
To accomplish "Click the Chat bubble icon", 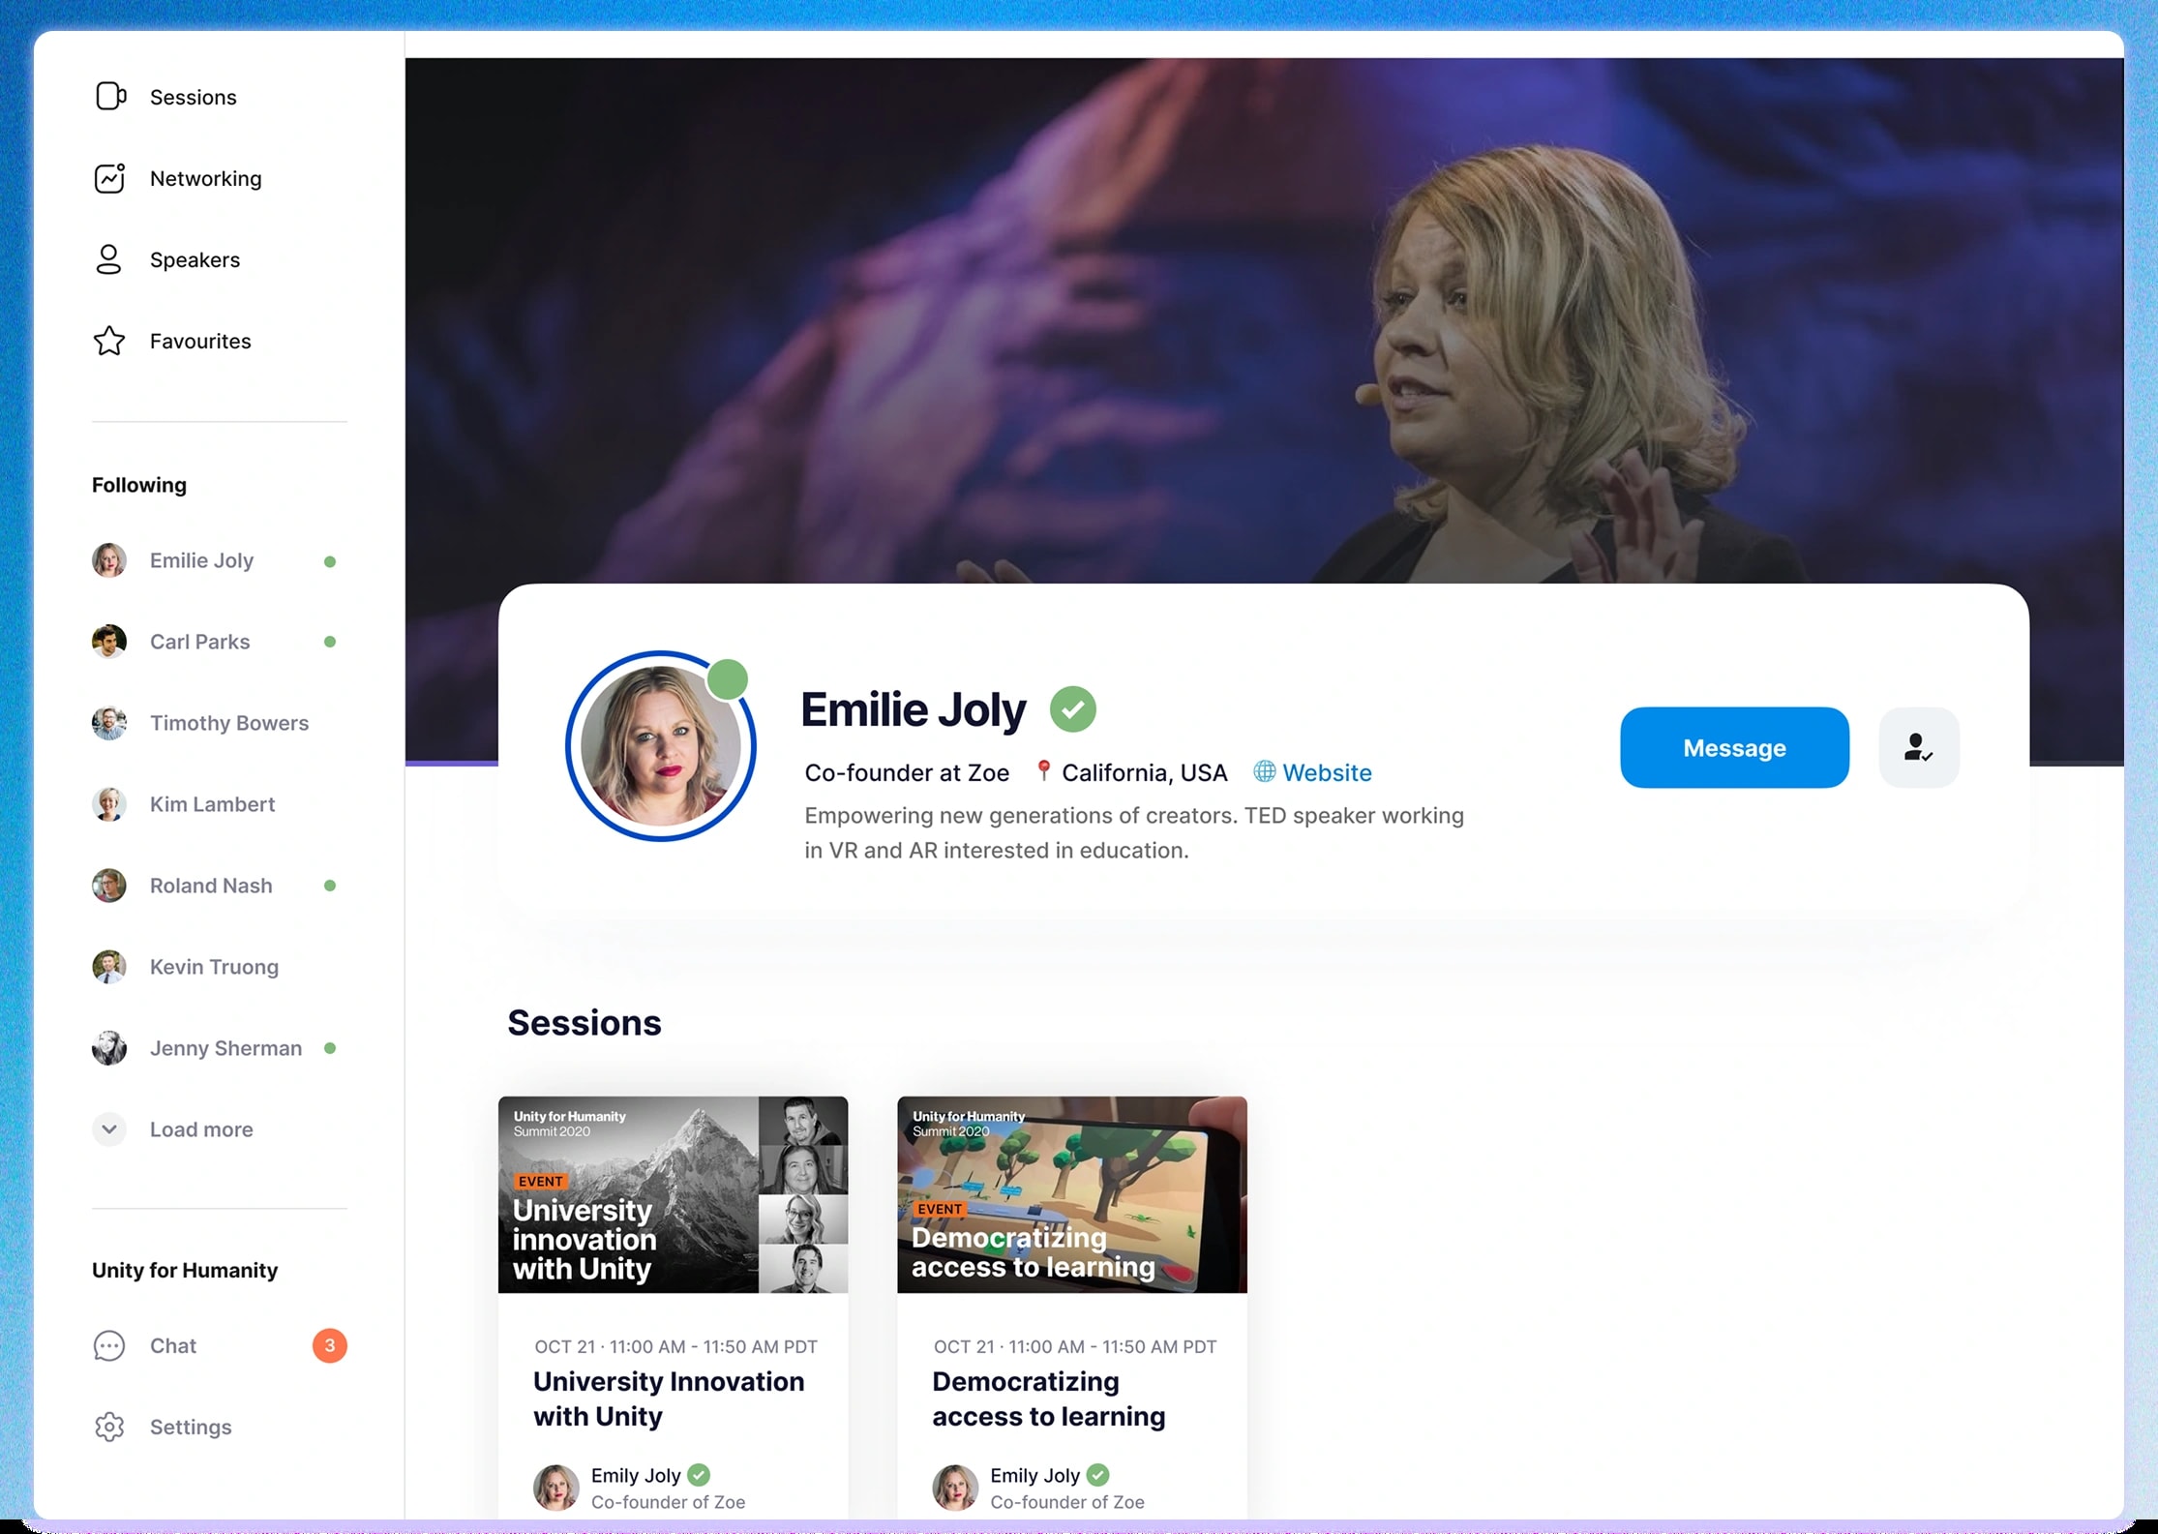I will 109,1345.
